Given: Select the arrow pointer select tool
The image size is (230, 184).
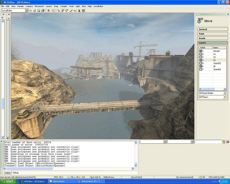Looking at the screenshot, I should pyautogui.click(x=58, y=11).
